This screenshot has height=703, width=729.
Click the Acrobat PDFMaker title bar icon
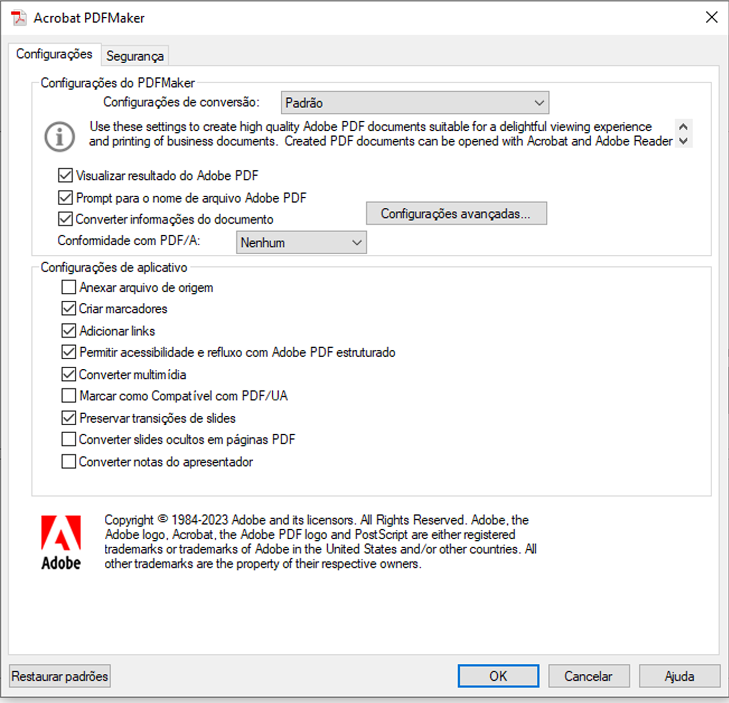click(x=18, y=17)
